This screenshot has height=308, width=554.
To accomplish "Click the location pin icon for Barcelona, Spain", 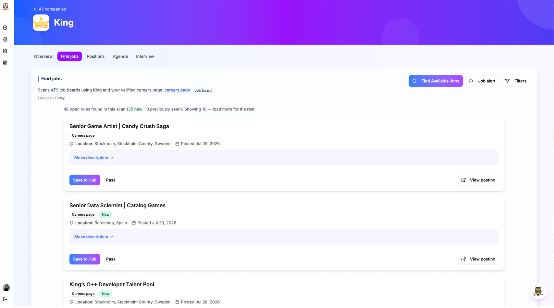I will point(72,223).
